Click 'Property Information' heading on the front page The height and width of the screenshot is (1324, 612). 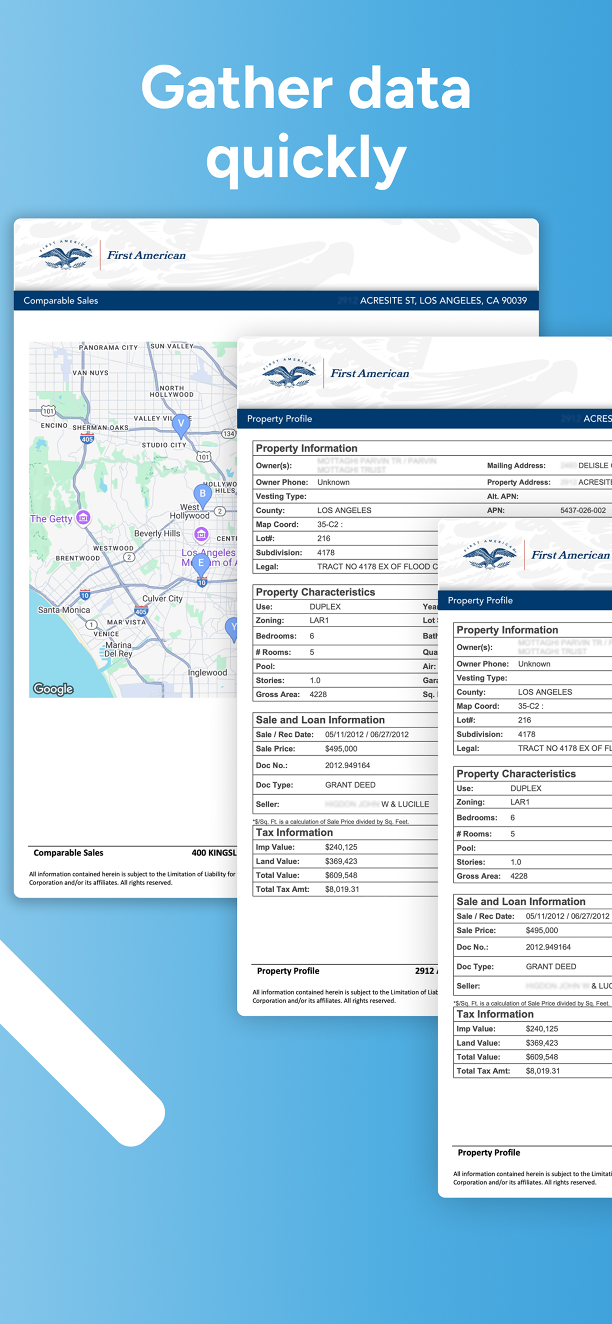(507, 629)
